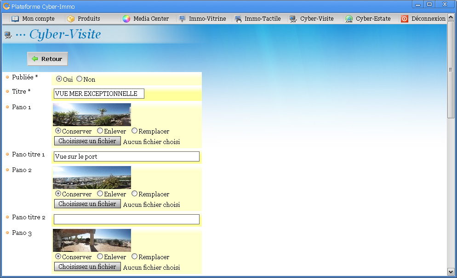This screenshot has height=278, width=457.
Task: Click the vertical scrollbar thumb
Action: [x=451, y=70]
